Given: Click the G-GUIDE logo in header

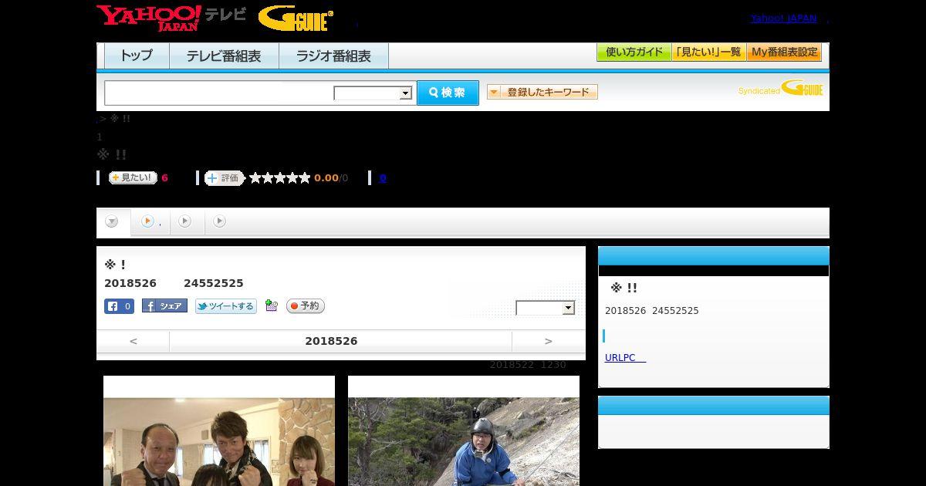Looking at the screenshot, I should [x=296, y=19].
